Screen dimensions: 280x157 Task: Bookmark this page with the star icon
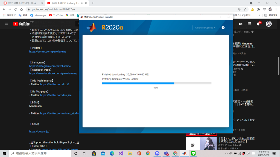pyautogui.click(x=245, y=9)
